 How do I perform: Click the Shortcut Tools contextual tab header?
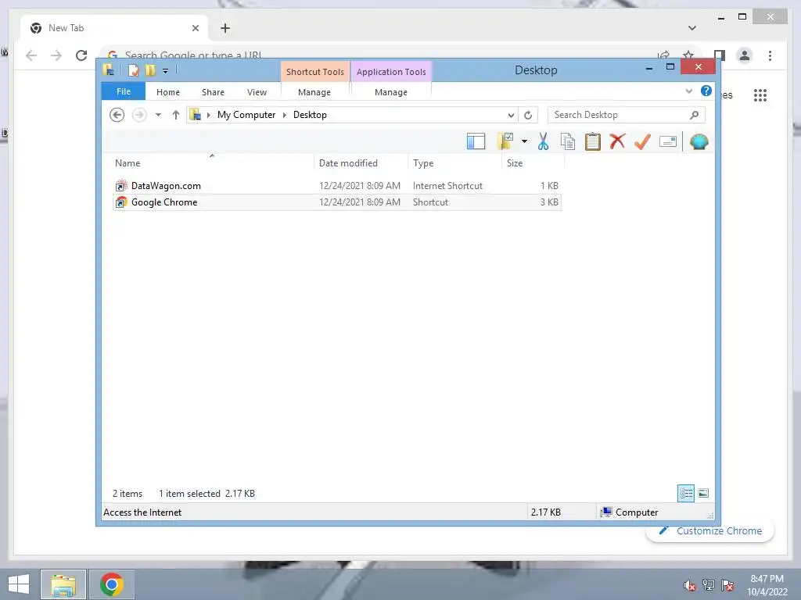(x=314, y=71)
